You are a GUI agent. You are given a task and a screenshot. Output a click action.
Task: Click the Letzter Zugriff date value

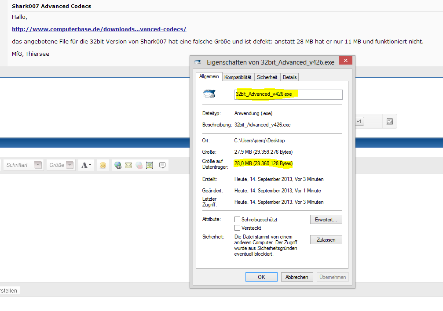[279, 202]
